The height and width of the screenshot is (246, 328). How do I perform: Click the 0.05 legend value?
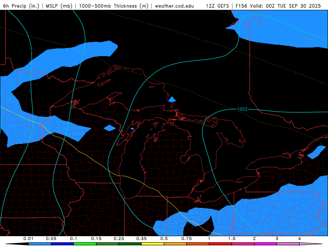[x=51, y=239]
